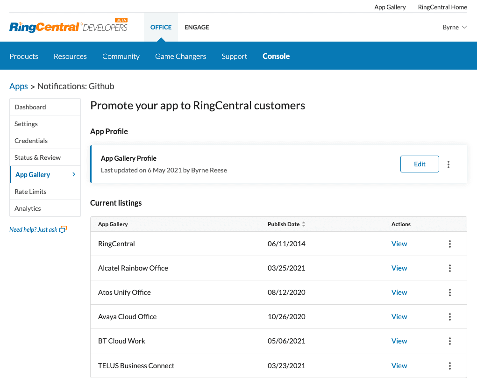Switch to the OFFICE tab

coord(161,27)
